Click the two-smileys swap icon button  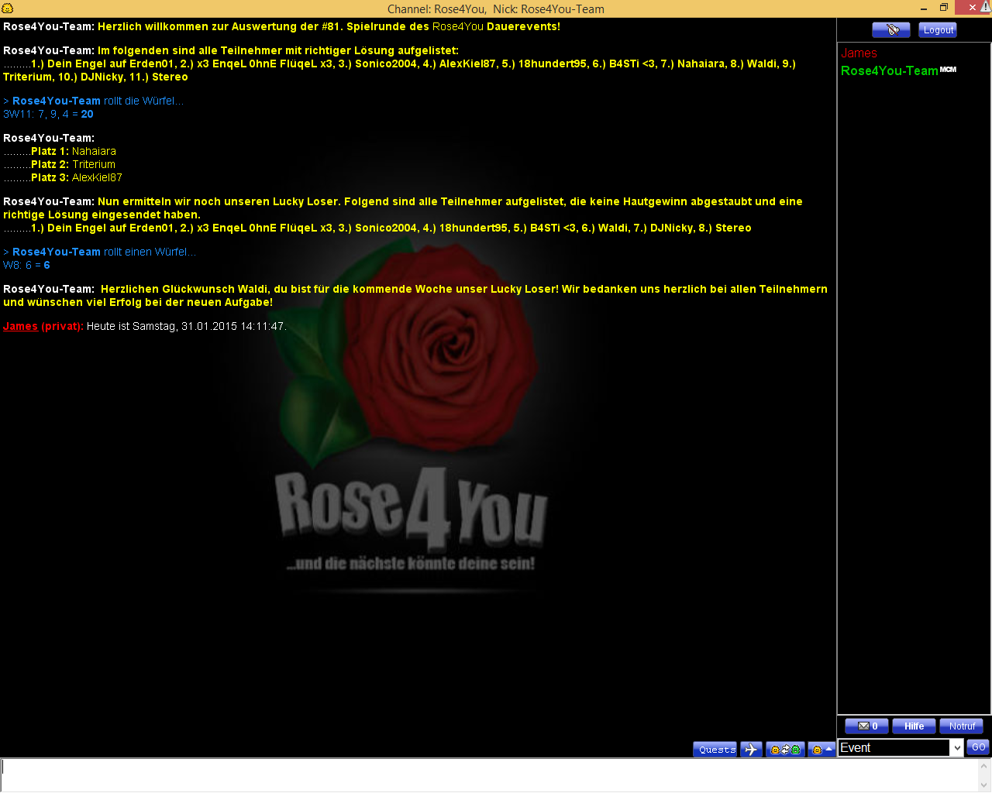point(784,749)
